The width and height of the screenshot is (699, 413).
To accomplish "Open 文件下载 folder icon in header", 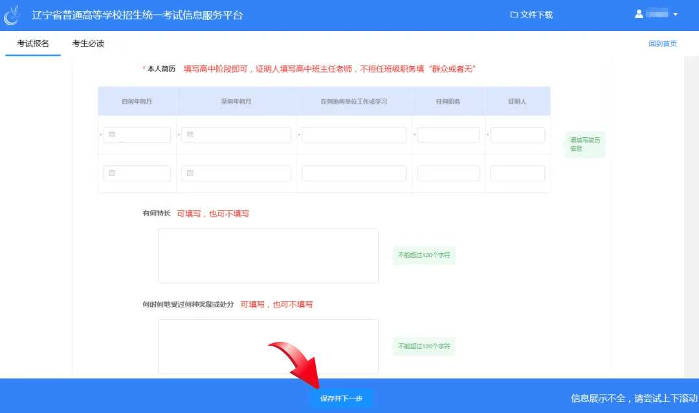I will [515, 15].
